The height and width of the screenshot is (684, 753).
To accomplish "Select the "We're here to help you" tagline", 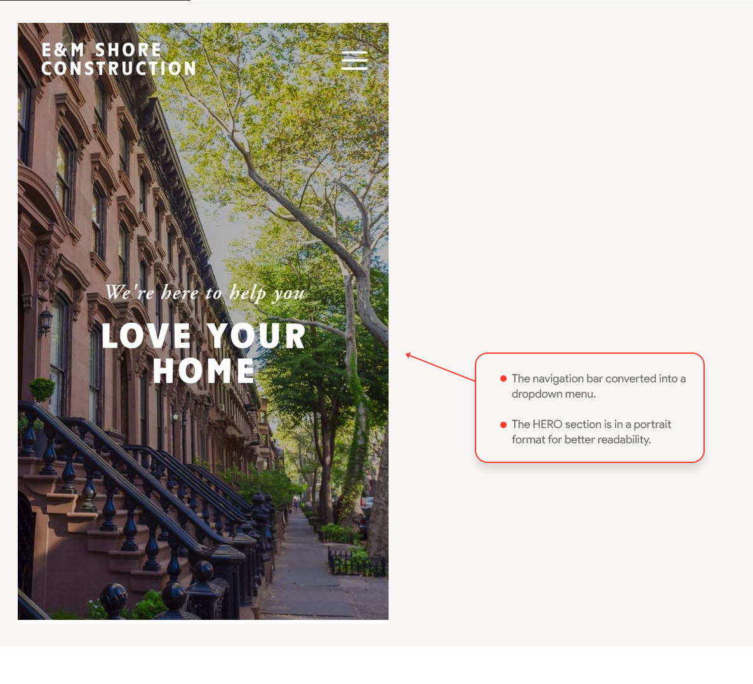I will (x=205, y=293).
